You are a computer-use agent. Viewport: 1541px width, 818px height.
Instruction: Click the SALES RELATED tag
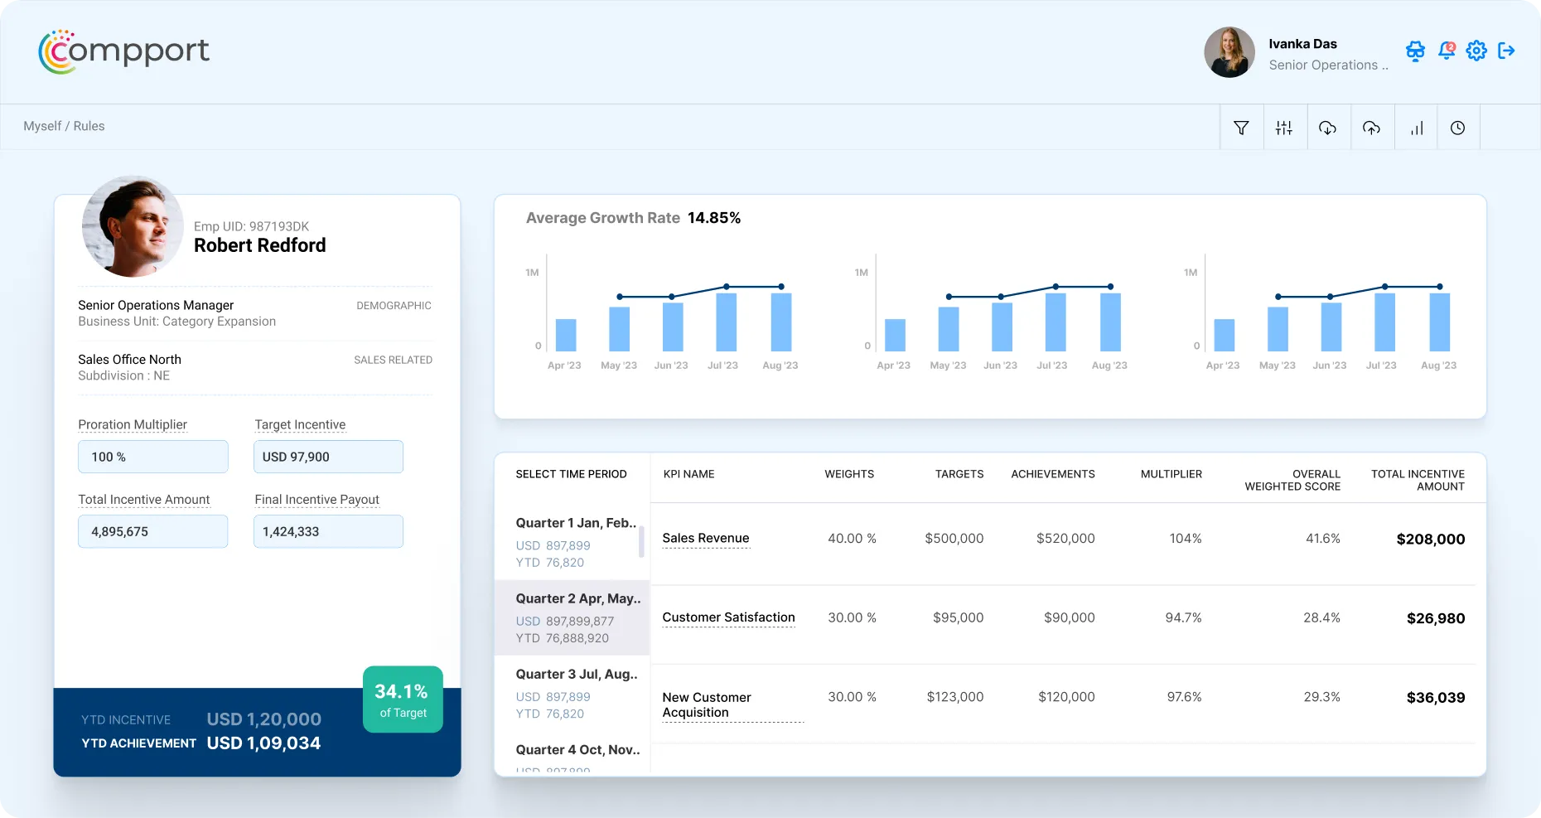point(393,360)
